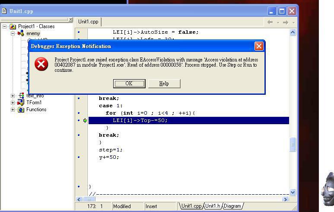This screenshot has width=334, height=212.
Task: Click the horizontal scroll right arrow
Action: point(286,199)
